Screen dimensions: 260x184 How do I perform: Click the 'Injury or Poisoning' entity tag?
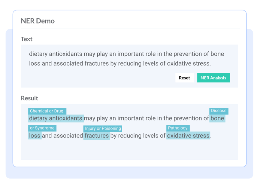pyautogui.click(x=103, y=128)
